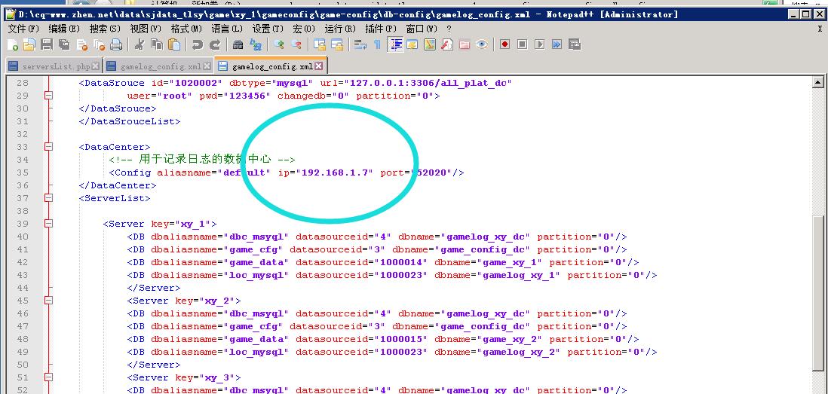This screenshot has width=828, height=394.
Task: Collapse the ServerList fold marker
Action: pos(48,198)
